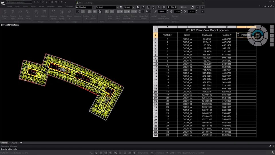Confirm edit with the checkmark icon
The image size is (275, 155).
tap(203, 11)
